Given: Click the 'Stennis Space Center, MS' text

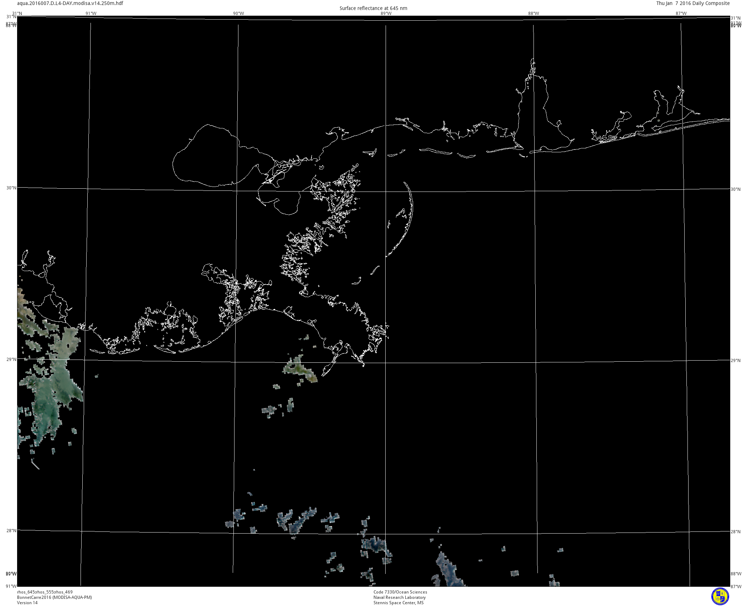Looking at the screenshot, I should (398, 603).
